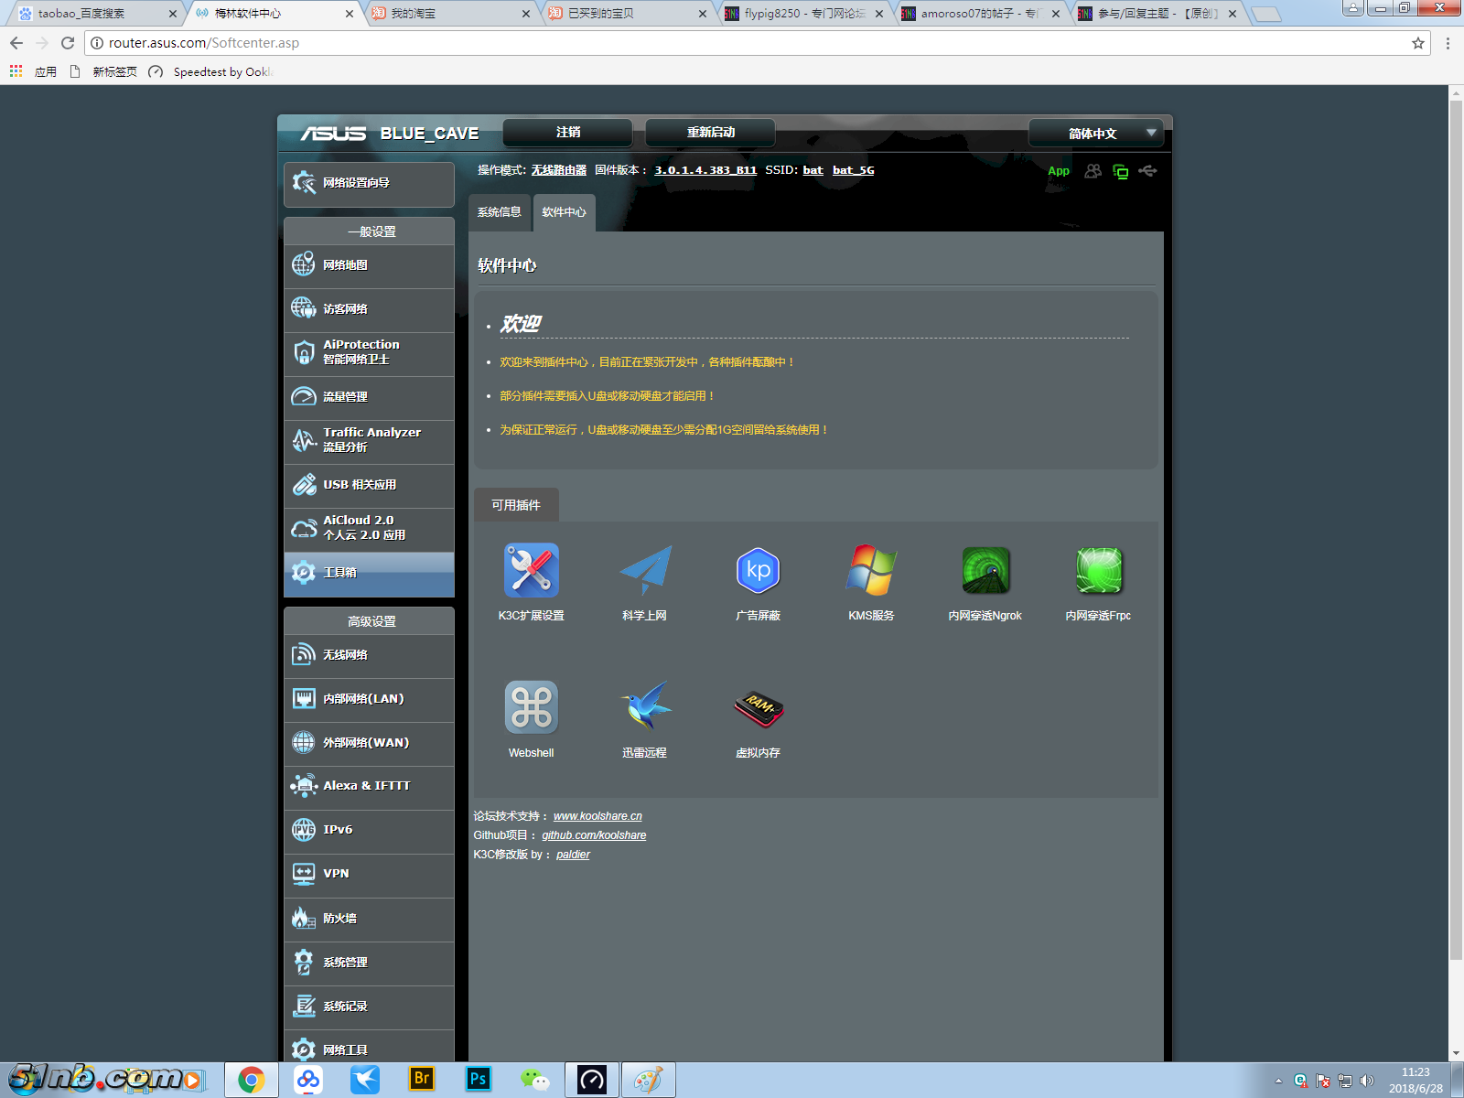Click the USB status icon in header
This screenshot has height=1098, width=1464.
point(1147,171)
